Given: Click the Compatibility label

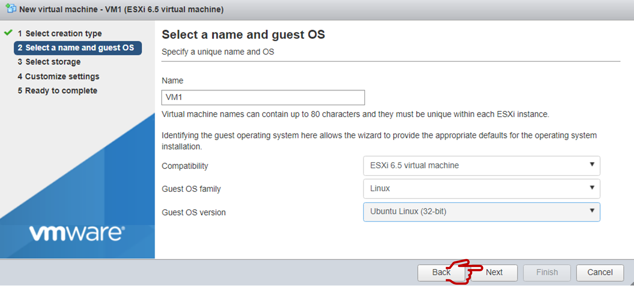Looking at the screenshot, I should pos(185,166).
